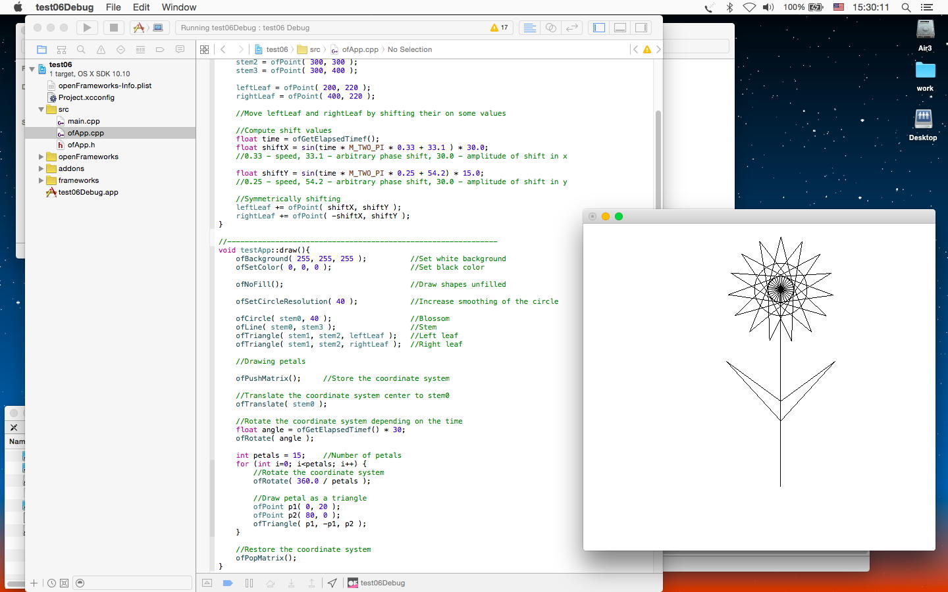Pause program execution in debug bar

(x=249, y=583)
